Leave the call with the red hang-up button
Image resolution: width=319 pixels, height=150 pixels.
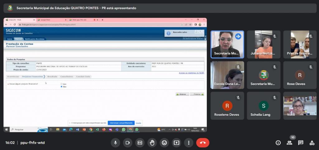202,143
